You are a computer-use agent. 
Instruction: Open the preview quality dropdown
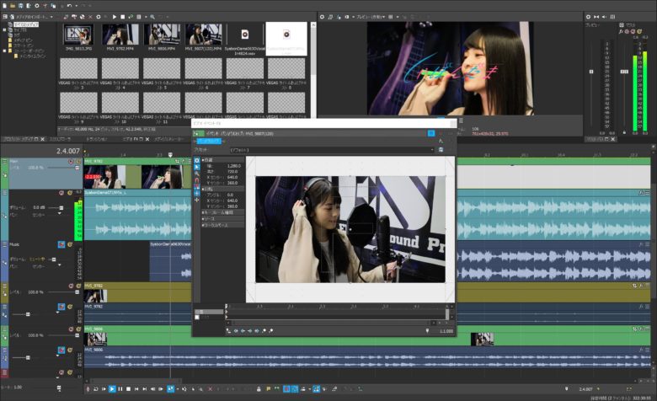tap(371, 17)
